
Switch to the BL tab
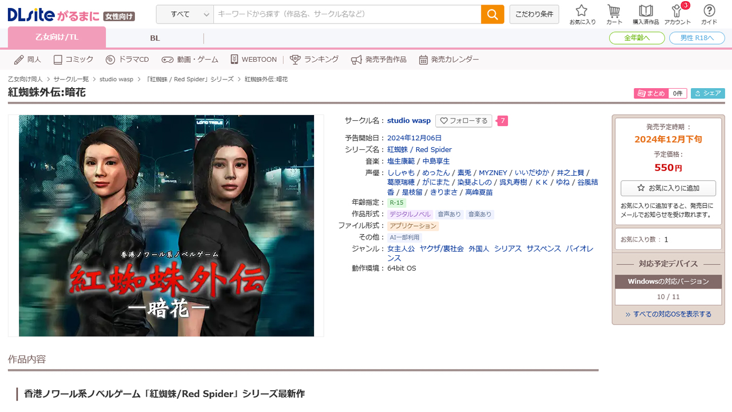155,38
